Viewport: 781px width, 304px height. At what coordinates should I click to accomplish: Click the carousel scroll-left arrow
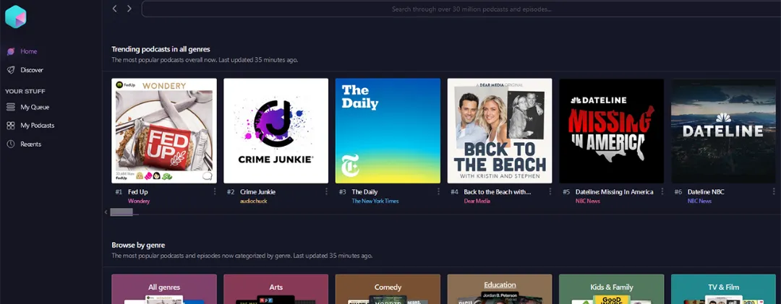click(x=106, y=212)
